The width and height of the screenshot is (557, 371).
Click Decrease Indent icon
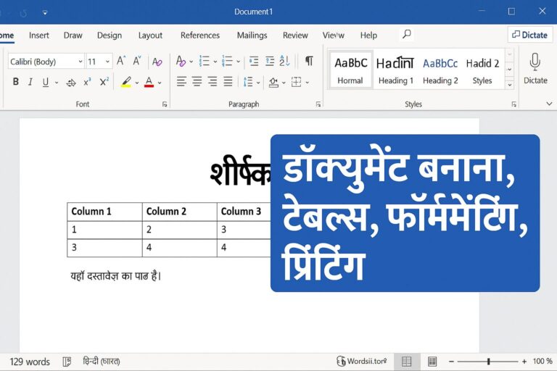pyautogui.click(x=254, y=62)
